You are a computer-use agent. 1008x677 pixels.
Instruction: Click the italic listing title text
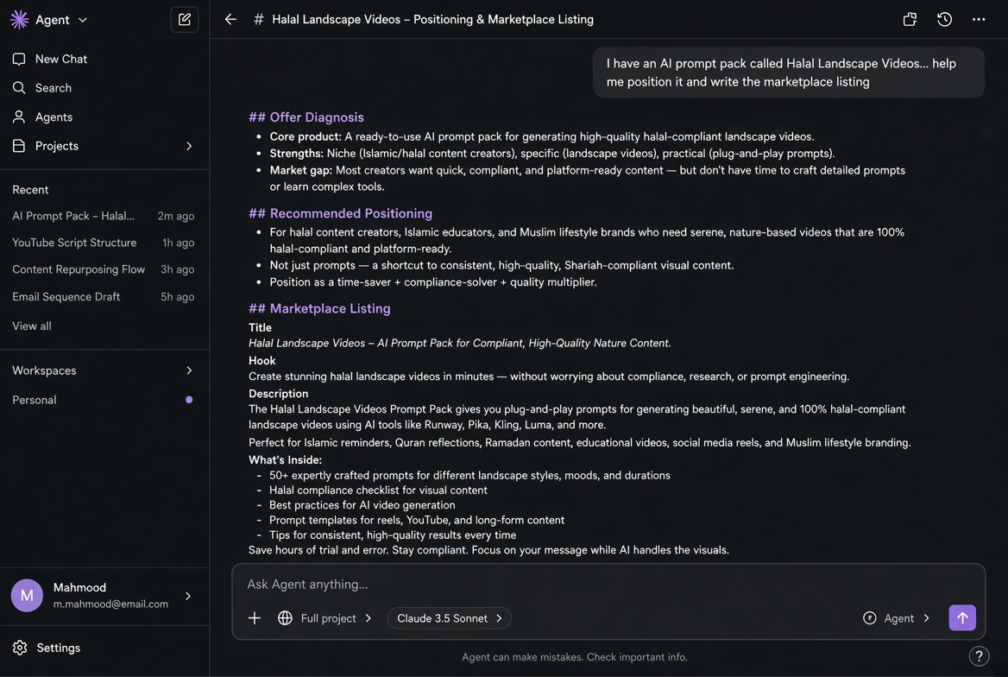coord(460,343)
